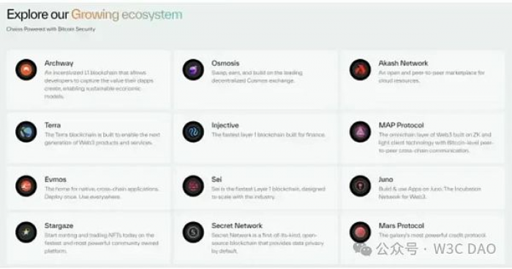Click the Juno logo icon
This screenshot has height=269, width=512.
pos(360,186)
